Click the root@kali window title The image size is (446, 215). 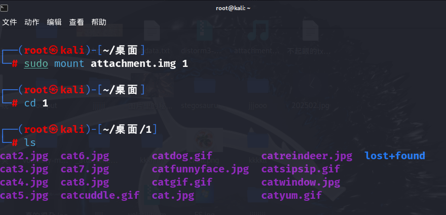[x=233, y=8]
